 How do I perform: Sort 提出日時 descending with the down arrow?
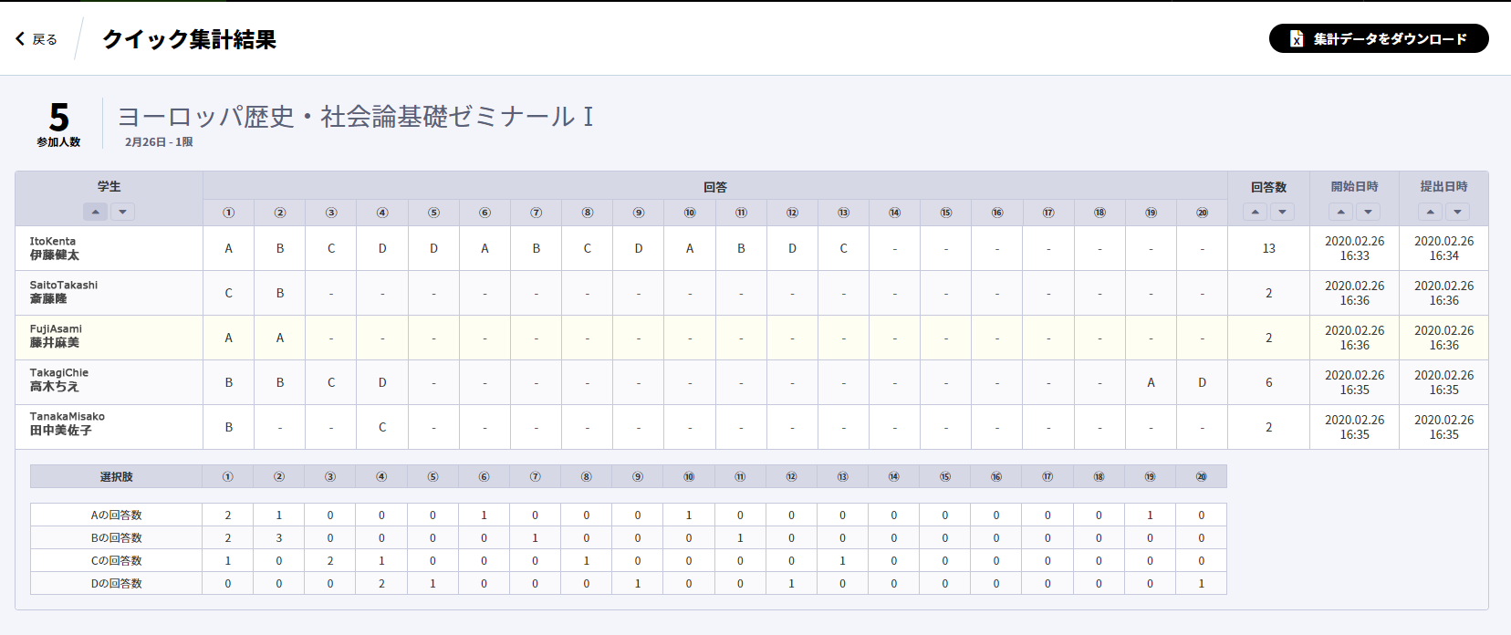[x=1457, y=212]
